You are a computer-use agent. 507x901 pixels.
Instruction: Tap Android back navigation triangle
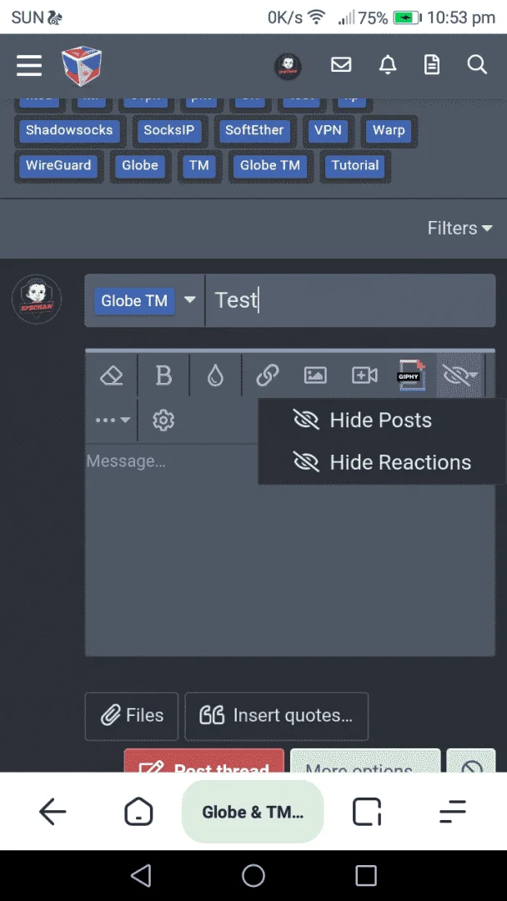click(141, 875)
